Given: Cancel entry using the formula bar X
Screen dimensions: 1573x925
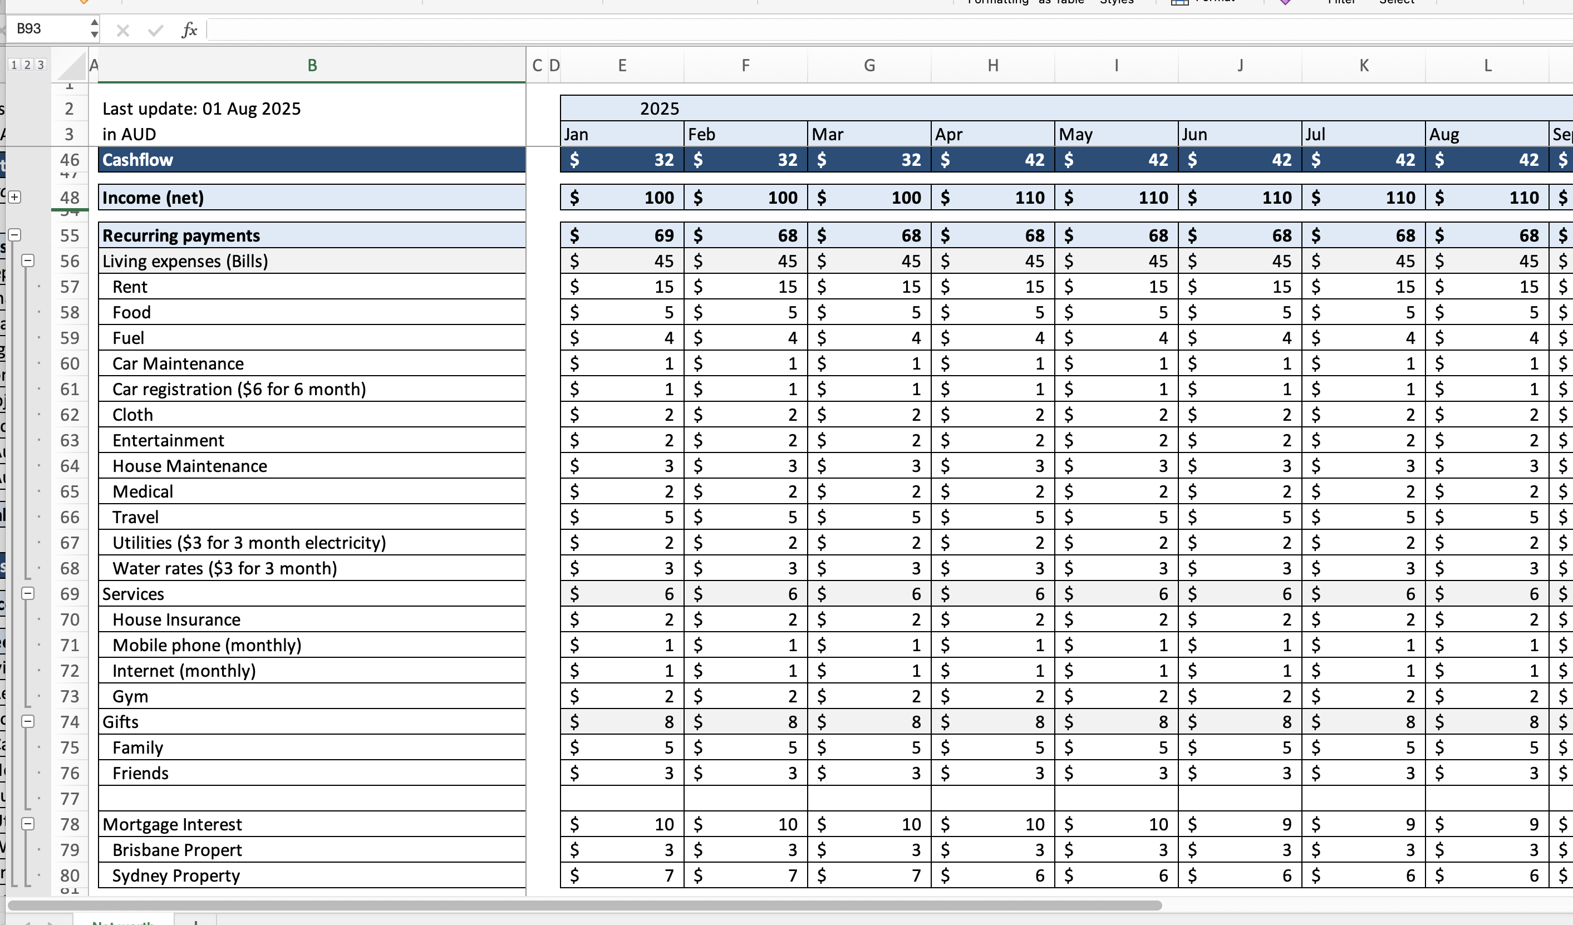Looking at the screenshot, I should click(x=123, y=29).
